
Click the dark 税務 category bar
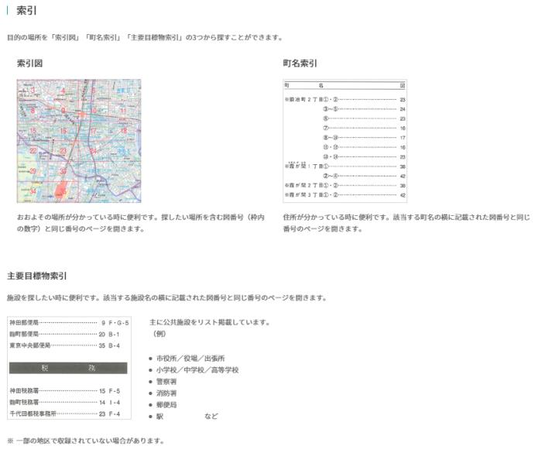coord(68,368)
